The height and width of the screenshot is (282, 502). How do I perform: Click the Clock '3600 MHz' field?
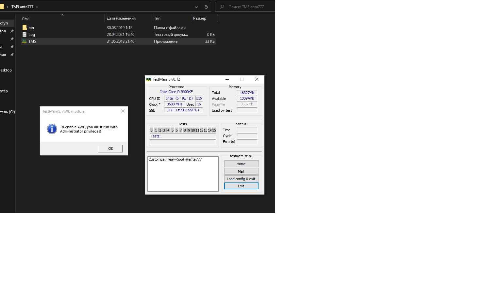coord(175,104)
